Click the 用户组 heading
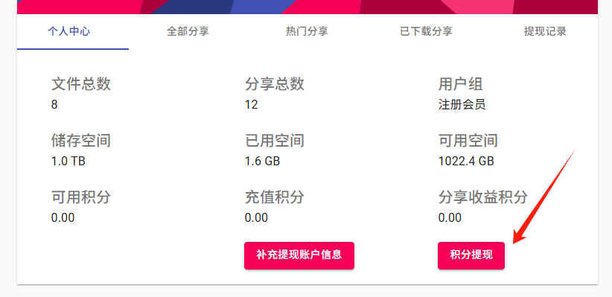This screenshot has height=297, width=612. (x=461, y=84)
